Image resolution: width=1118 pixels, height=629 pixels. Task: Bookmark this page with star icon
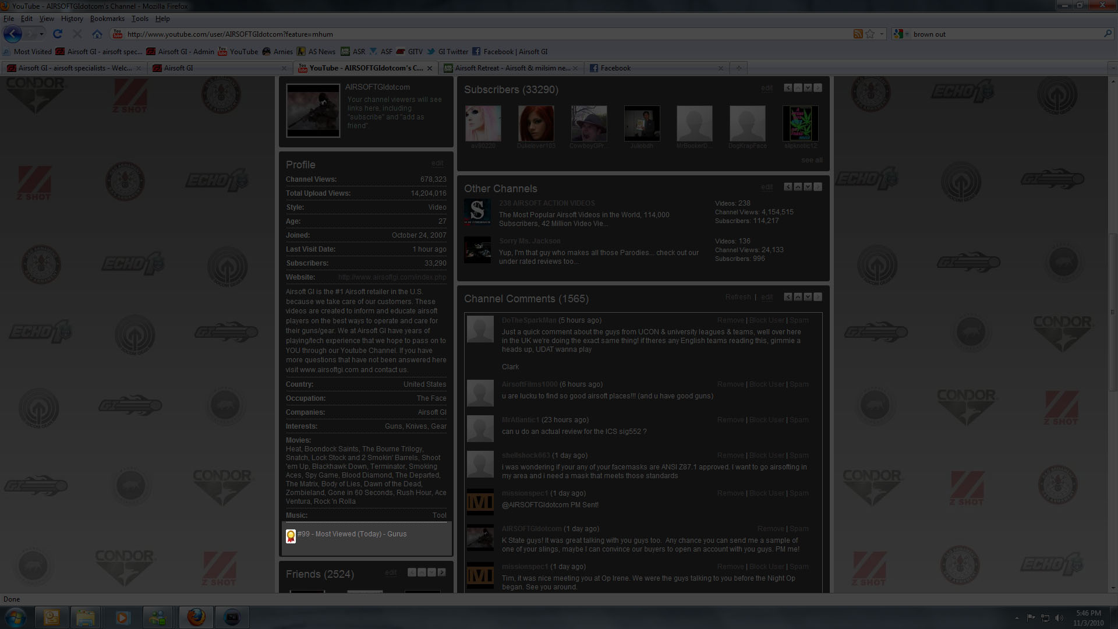[x=870, y=34]
